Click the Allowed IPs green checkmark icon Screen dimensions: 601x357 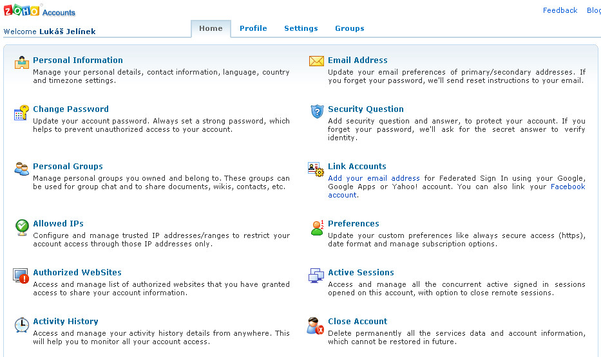pos(22,226)
